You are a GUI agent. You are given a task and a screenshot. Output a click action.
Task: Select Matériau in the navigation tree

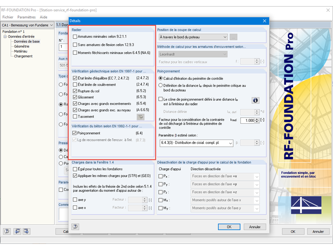point(21,51)
